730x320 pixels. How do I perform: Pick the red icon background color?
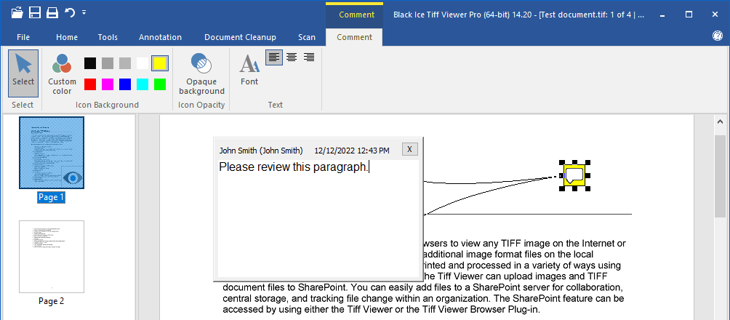pyautogui.click(x=90, y=84)
